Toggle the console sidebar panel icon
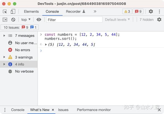 5,20
